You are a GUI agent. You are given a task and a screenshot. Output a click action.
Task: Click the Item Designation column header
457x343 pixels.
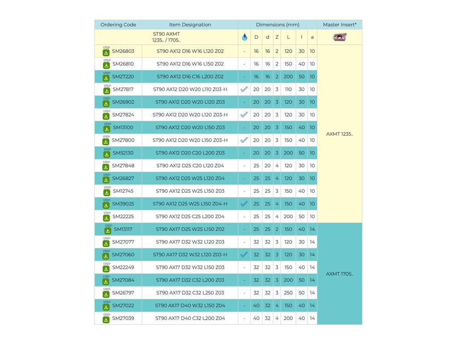pos(190,25)
